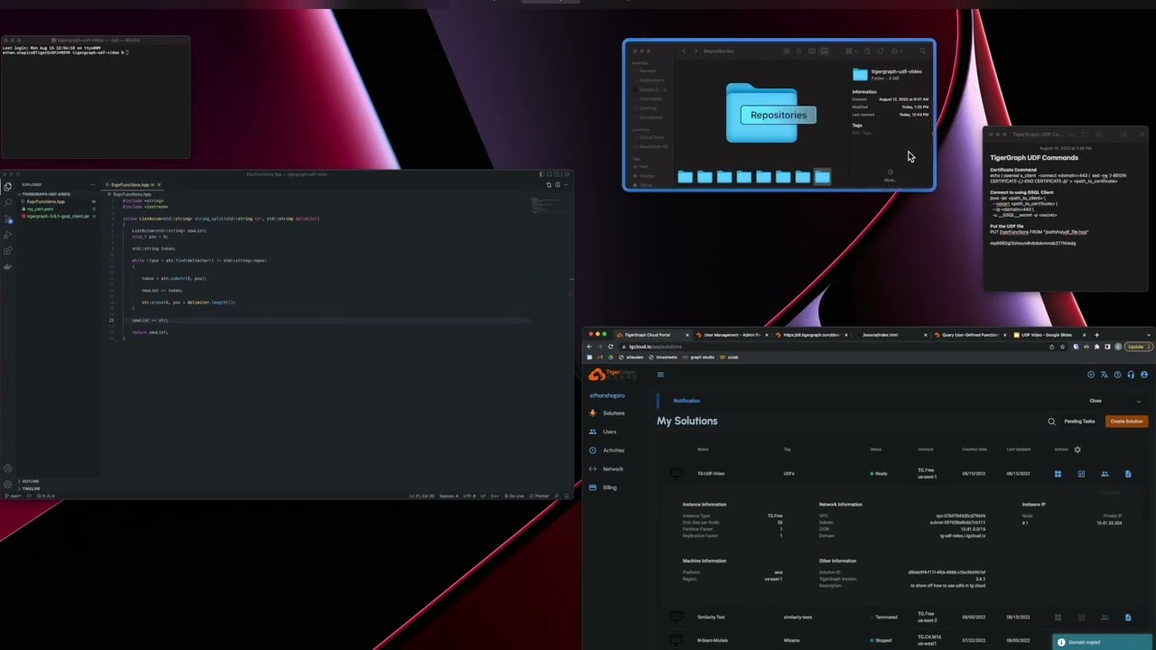Open the Finder action ellipsis dropdown

tap(896, 51)
